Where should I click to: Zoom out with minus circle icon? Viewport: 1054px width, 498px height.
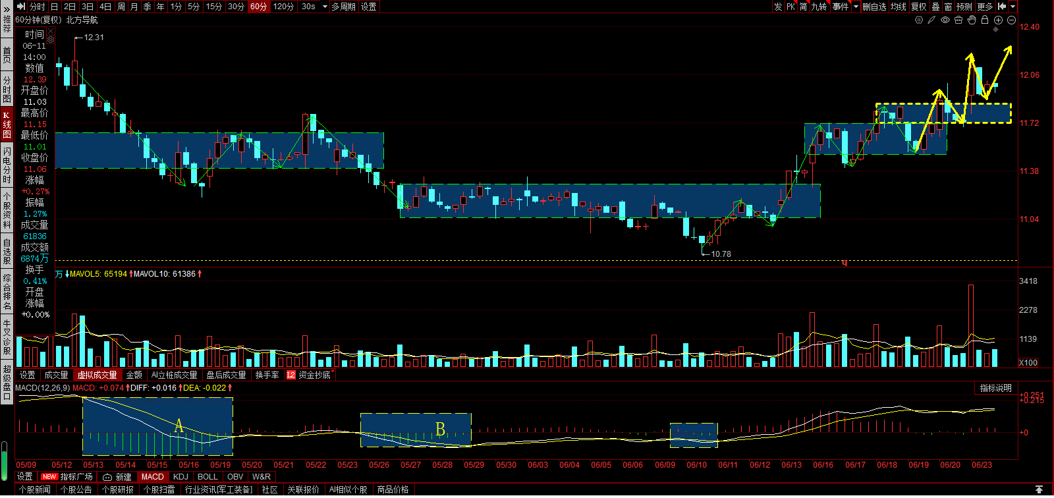1011,20
